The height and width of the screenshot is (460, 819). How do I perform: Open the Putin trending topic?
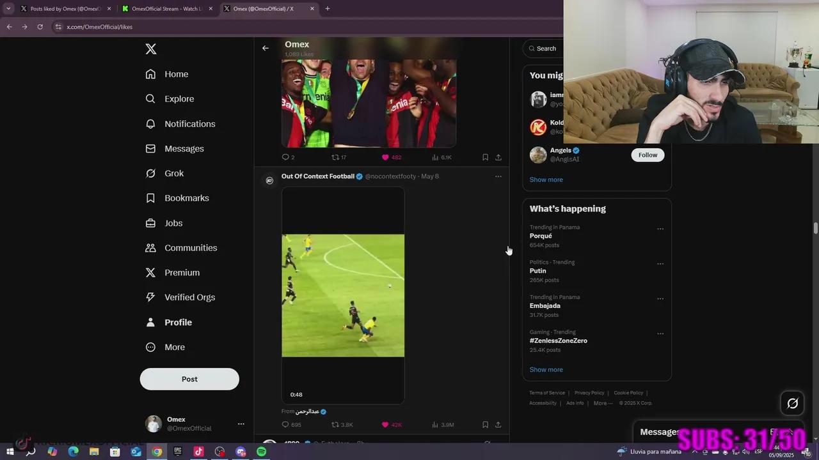pyautogui.click(x=537, y=271)
